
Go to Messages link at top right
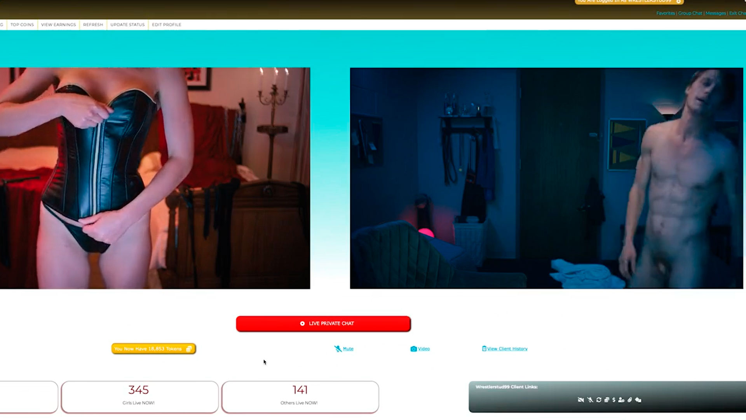pos(716,13)
